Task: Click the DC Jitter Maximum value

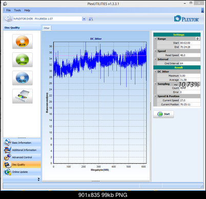Action: (x=190, y=76)
